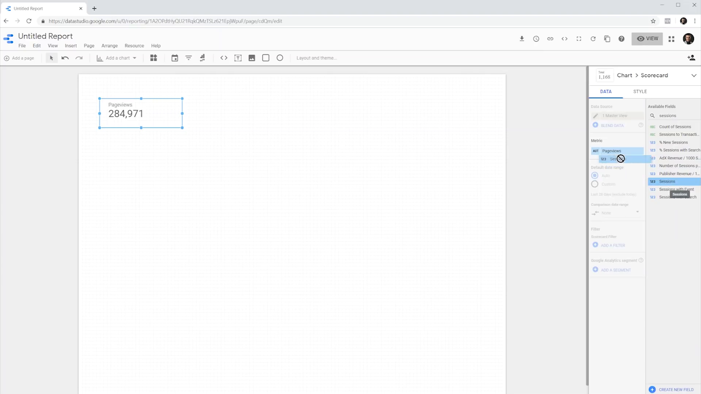This screenshot has height=394, width=701.
Task: Open the Google apps grid
Action: 672,39
